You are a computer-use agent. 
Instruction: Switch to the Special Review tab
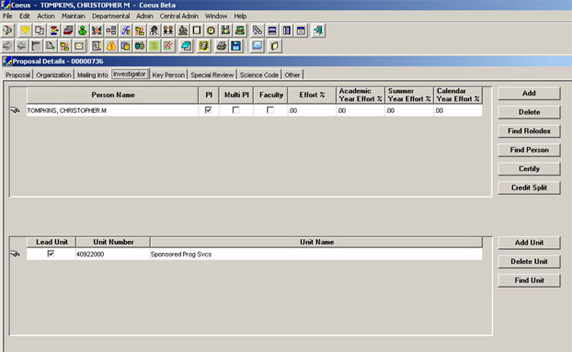pos(212,75)
